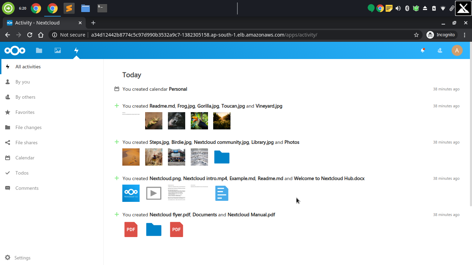Select File shares filter
The width and height of the screenshot is (472, 265).
point(52,143)
